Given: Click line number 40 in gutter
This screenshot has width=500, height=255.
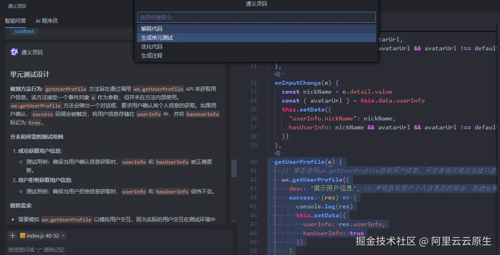Looking at the screenshot, I should 254,162.
